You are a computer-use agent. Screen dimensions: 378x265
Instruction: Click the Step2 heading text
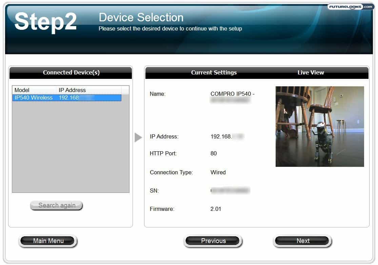pyautogui.click(x=45, y=22)
